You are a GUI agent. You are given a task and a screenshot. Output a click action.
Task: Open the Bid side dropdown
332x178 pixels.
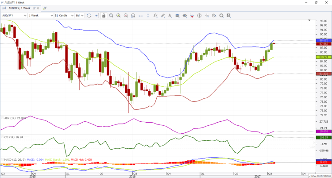tap(80, 15)
